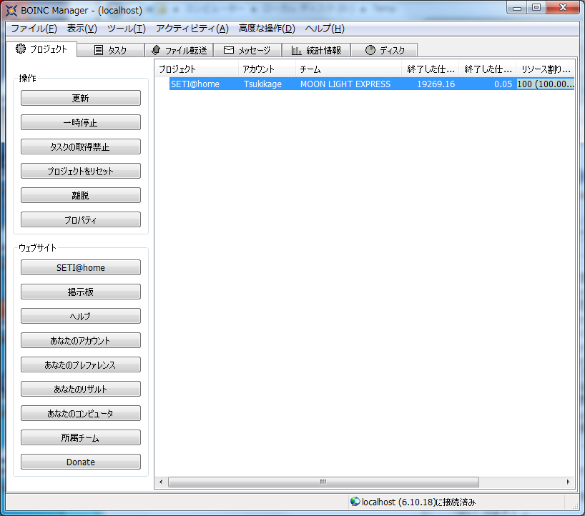Screen dimensions: 585x516
Task: Select the SETI@home project row
Action: coord(372,84)
